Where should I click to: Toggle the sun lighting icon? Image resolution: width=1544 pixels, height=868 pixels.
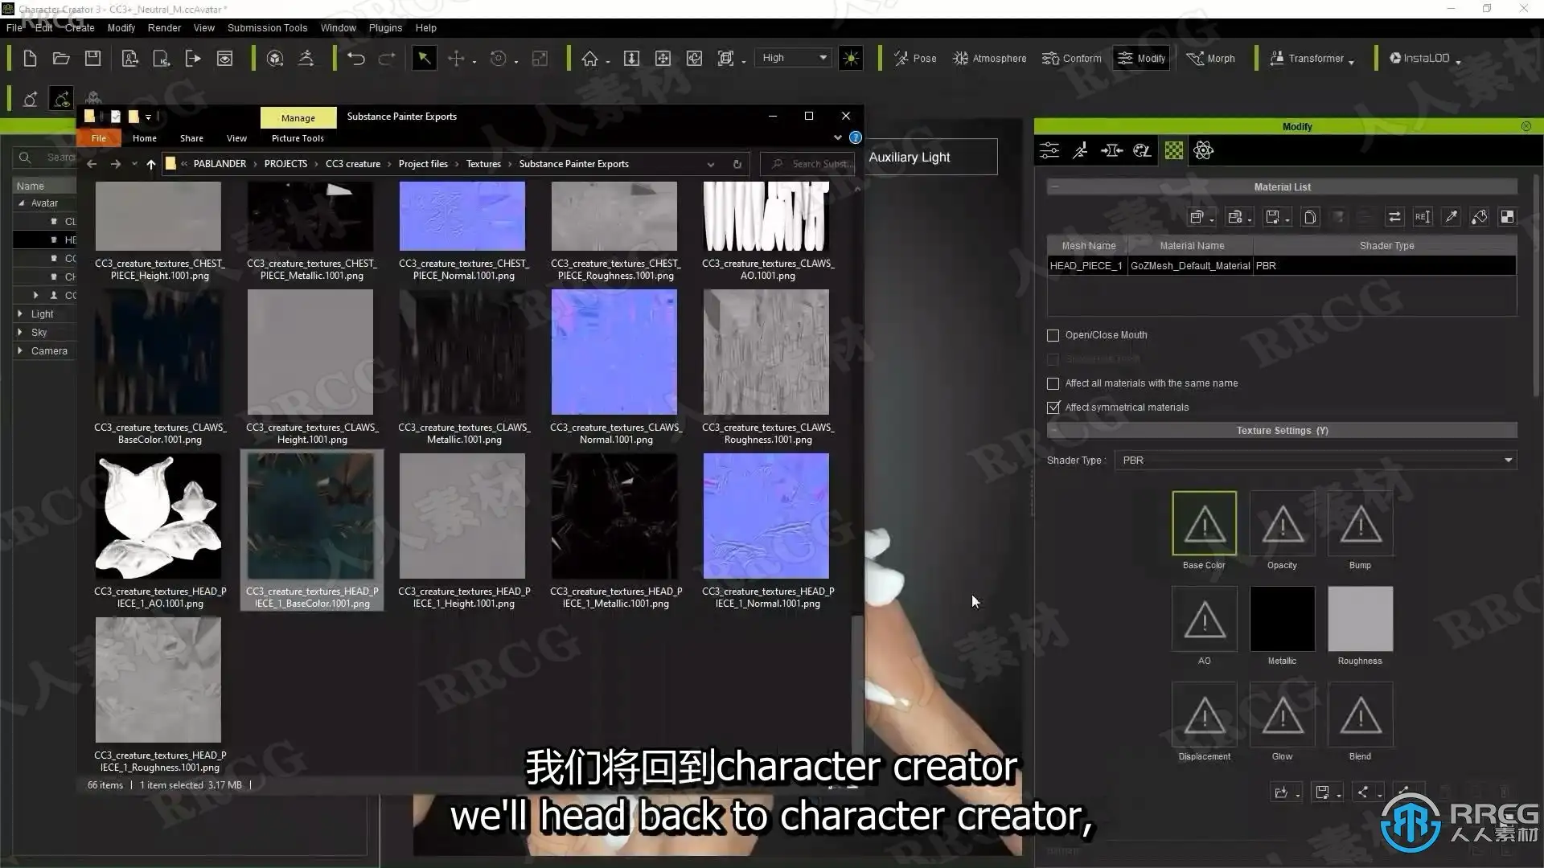click(851, 58)
